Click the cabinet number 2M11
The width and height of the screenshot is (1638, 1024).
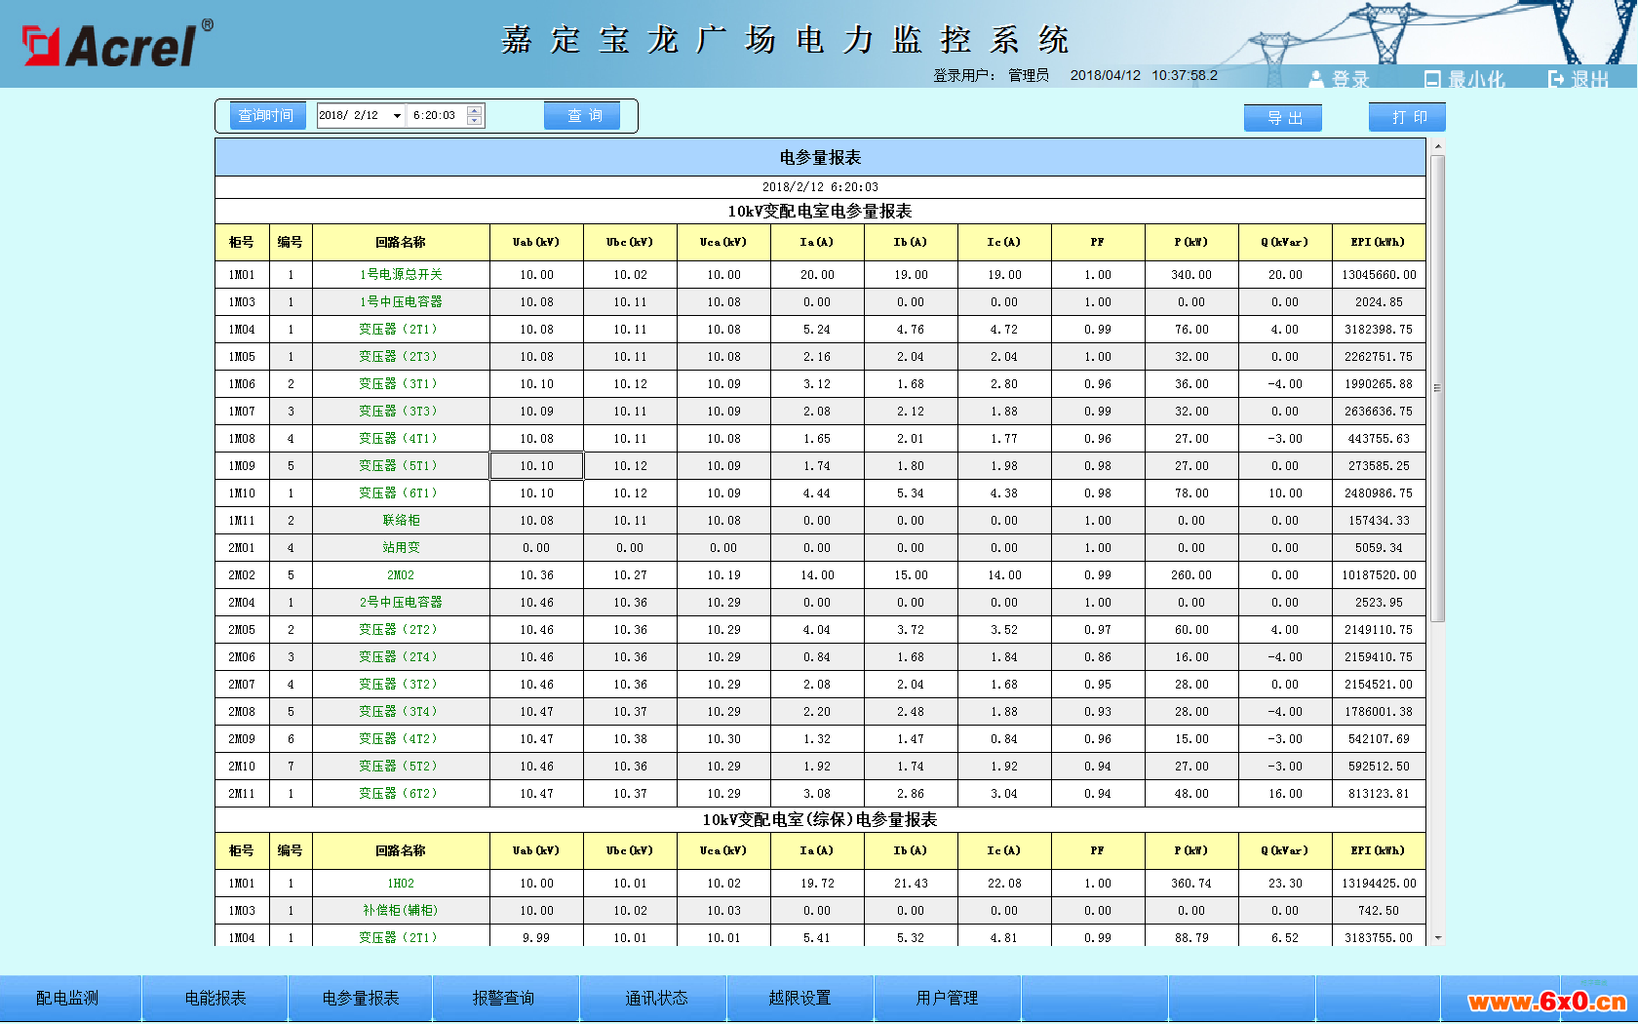click(x=242, y=794)
